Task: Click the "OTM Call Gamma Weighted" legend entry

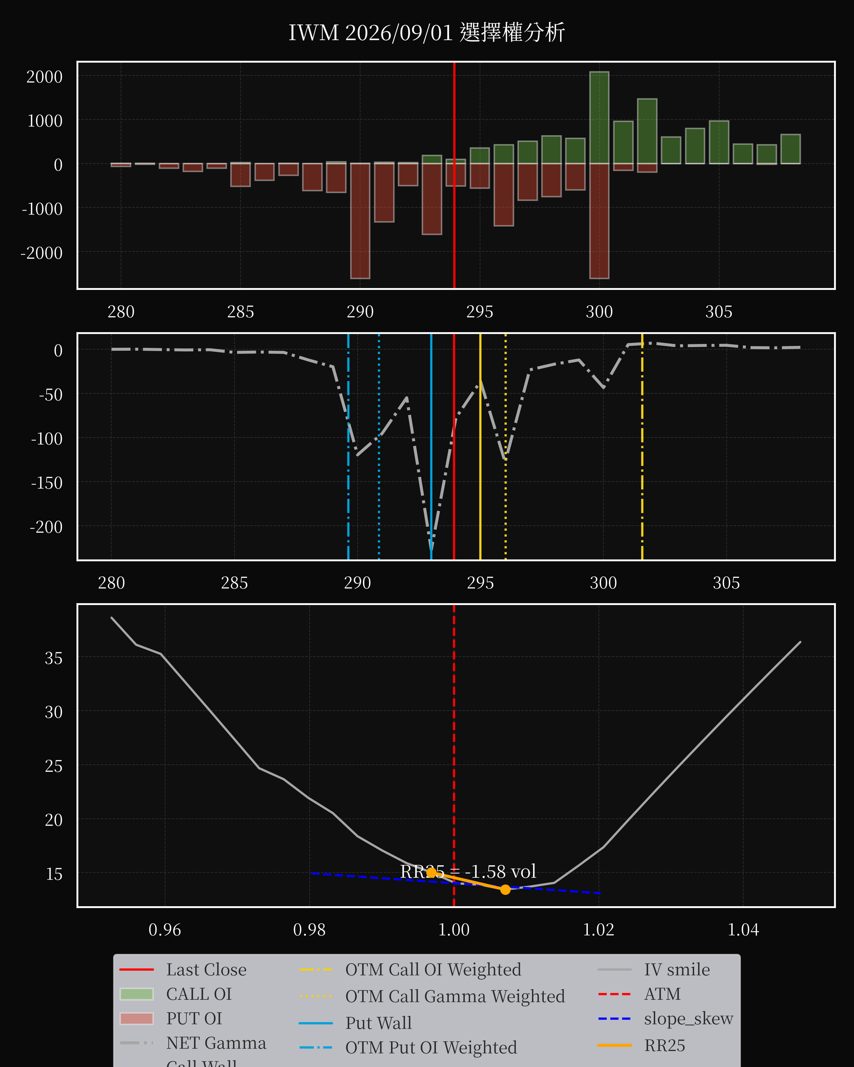Action: point(432,996)
